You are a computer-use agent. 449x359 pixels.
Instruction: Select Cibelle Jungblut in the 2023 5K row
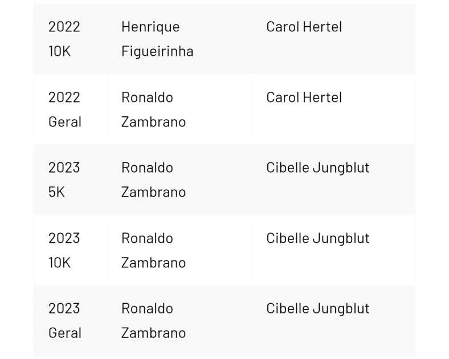tap(317, 168)
